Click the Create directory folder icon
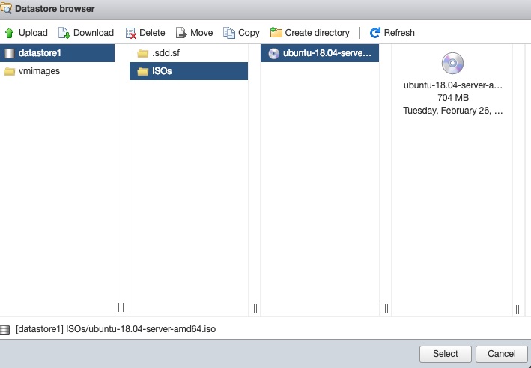Screen dimensions: 531x368 pos(276,33)
